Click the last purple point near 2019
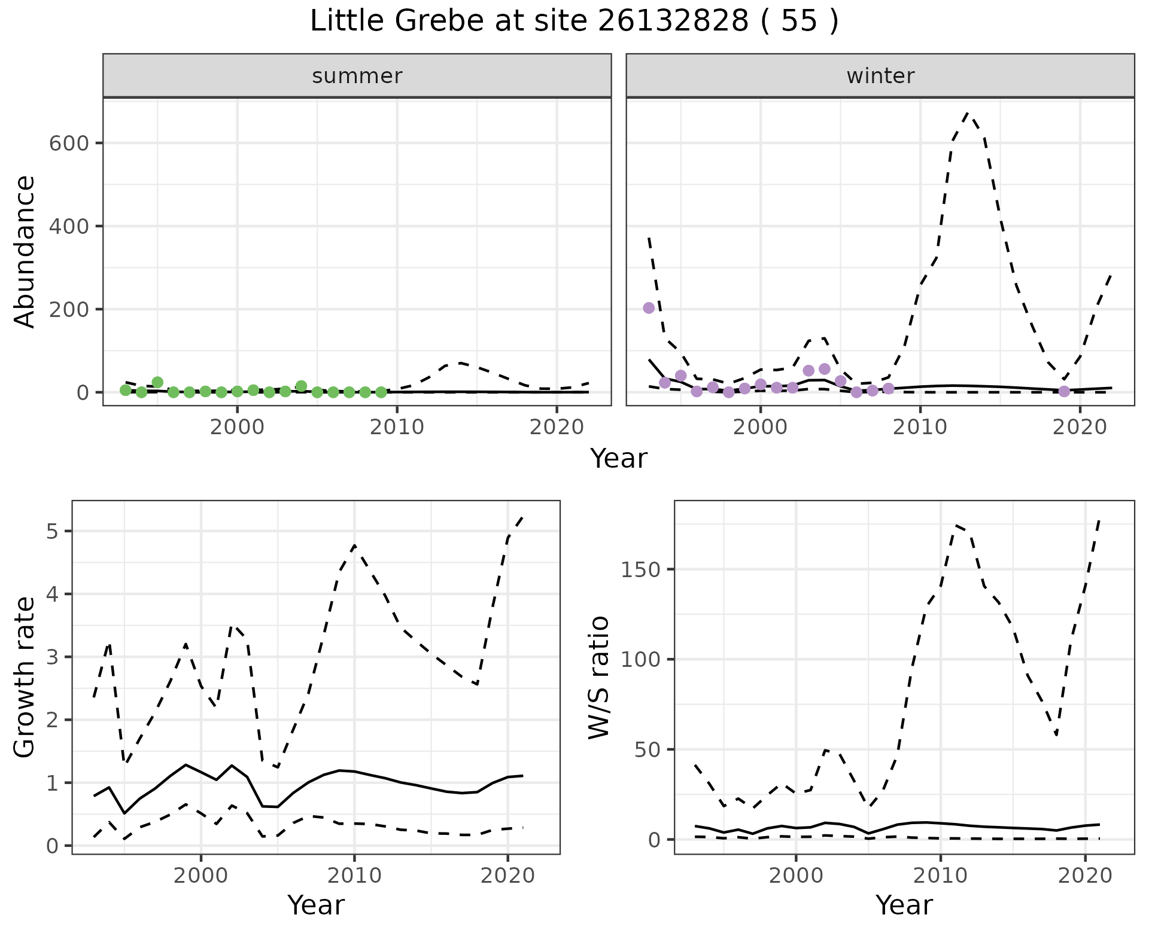The width and height of the screenshot is (1149, 933). tap(1064, 392)
